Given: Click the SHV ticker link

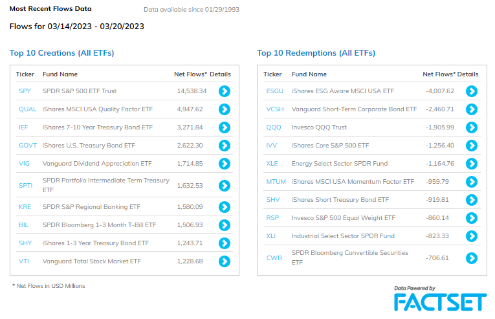Looking at the screenshot, I should [x=273, y=199].
